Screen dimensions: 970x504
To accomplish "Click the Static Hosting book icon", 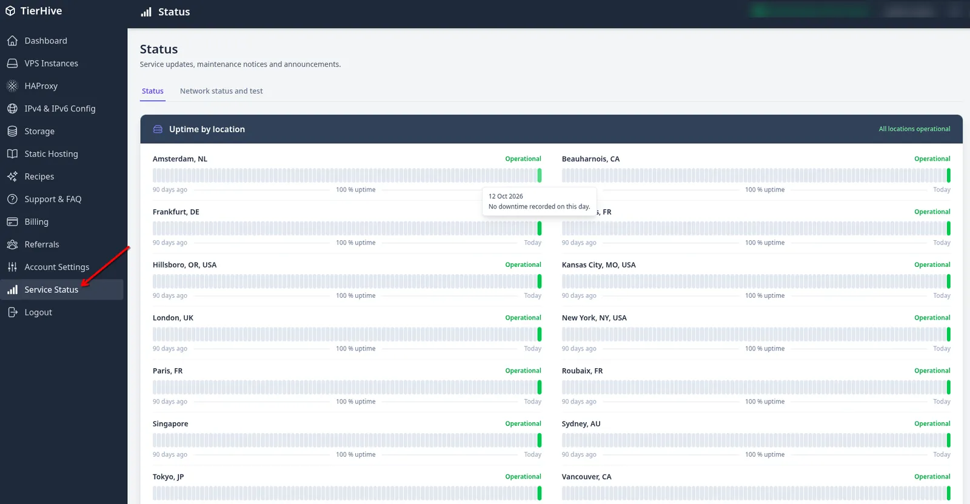I will tap(12, 154).
